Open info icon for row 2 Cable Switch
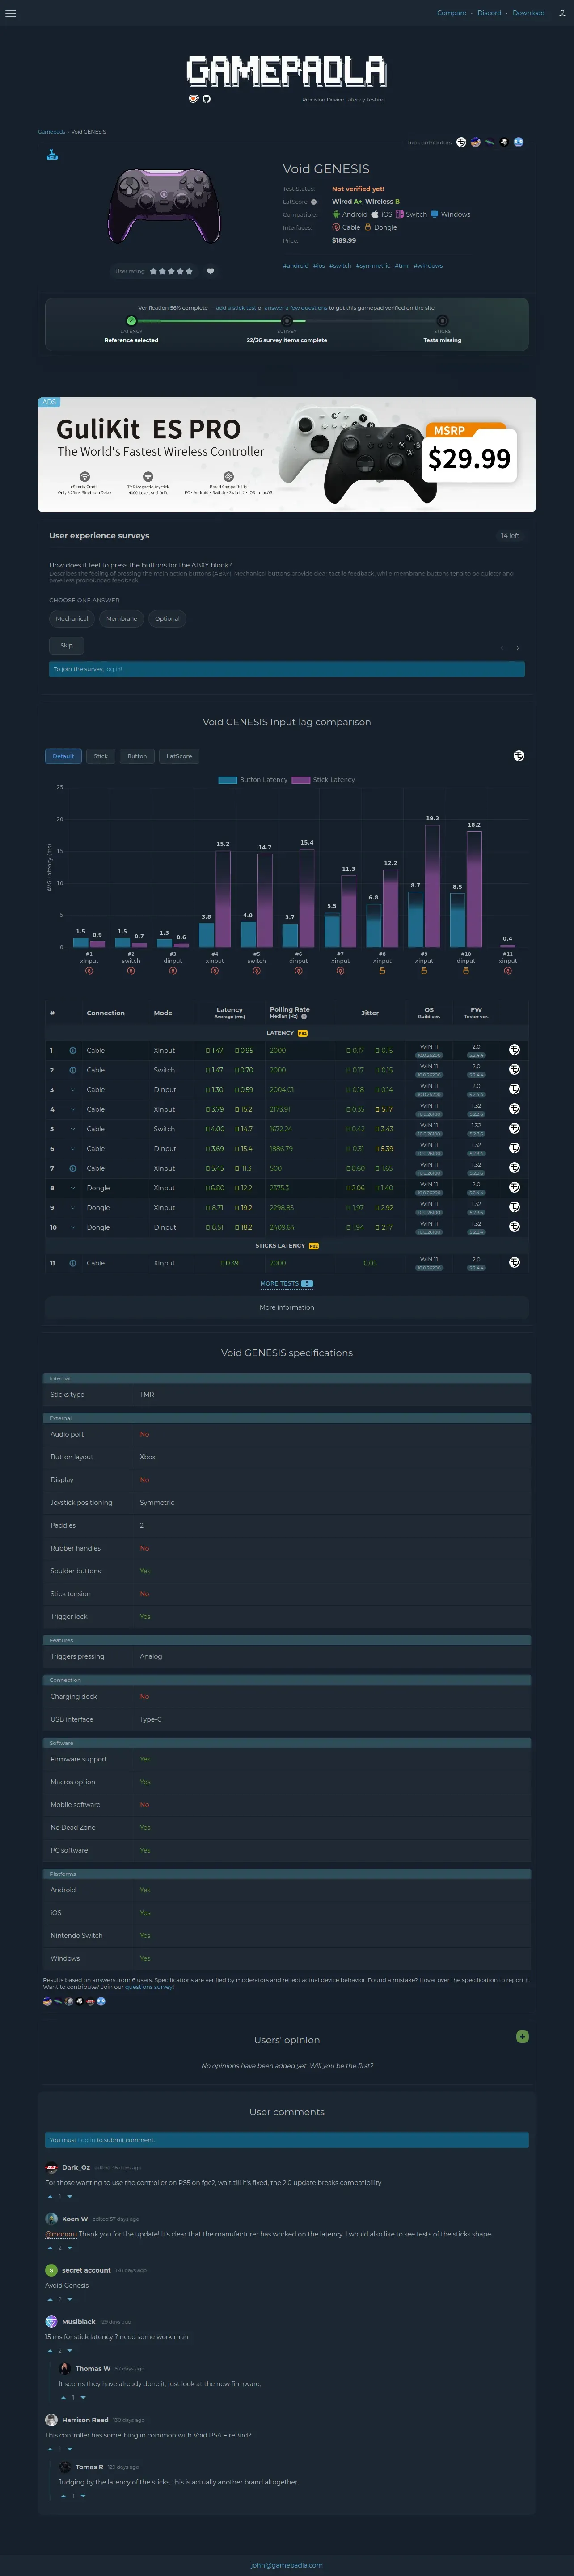The image size is (574, 2576). pos(72,1070)
